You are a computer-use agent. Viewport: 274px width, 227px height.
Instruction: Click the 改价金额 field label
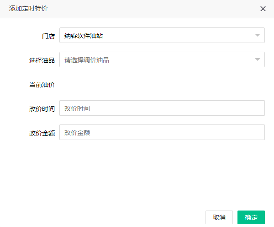click(x=42, y=133)
